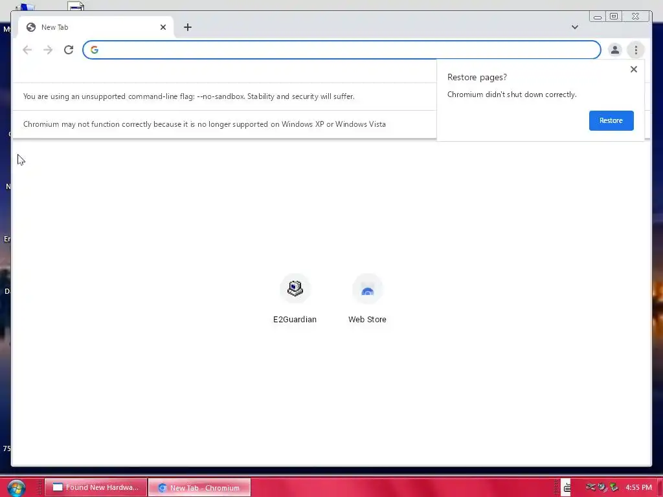Image resolution: width=663 pixels, height=497 pixels.
Task: Open the three-dot Chromium menu
Action: (636, 50)
